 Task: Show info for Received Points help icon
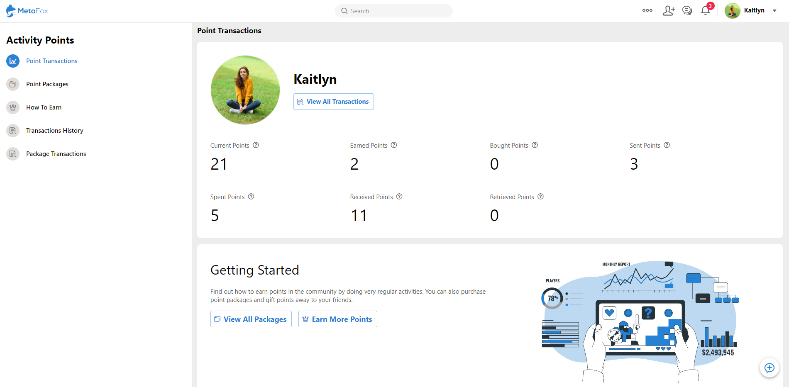[399, 197]
